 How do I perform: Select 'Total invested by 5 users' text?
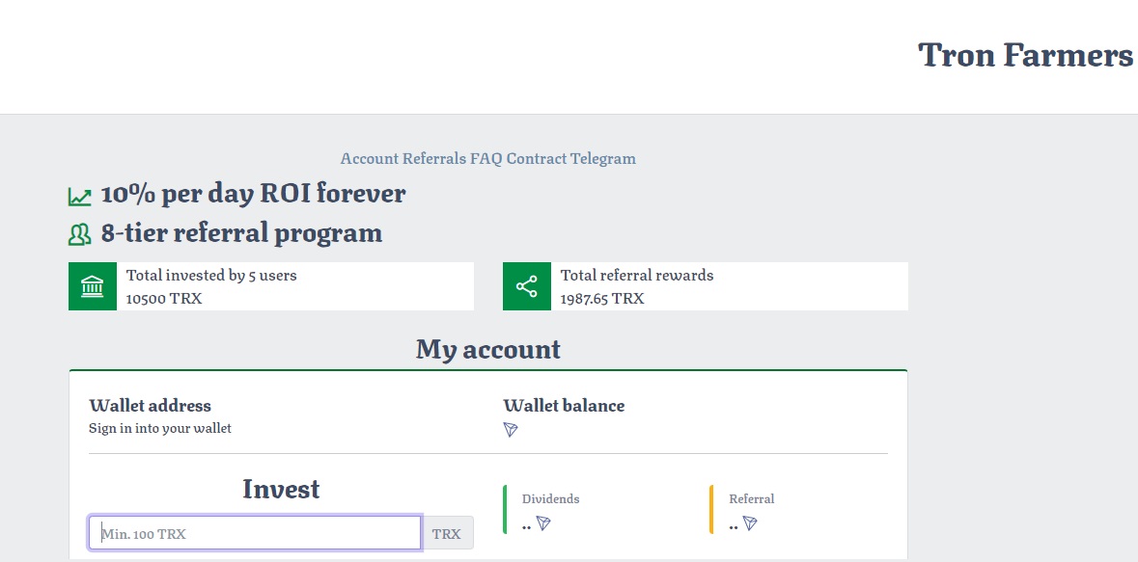[212, 275]
